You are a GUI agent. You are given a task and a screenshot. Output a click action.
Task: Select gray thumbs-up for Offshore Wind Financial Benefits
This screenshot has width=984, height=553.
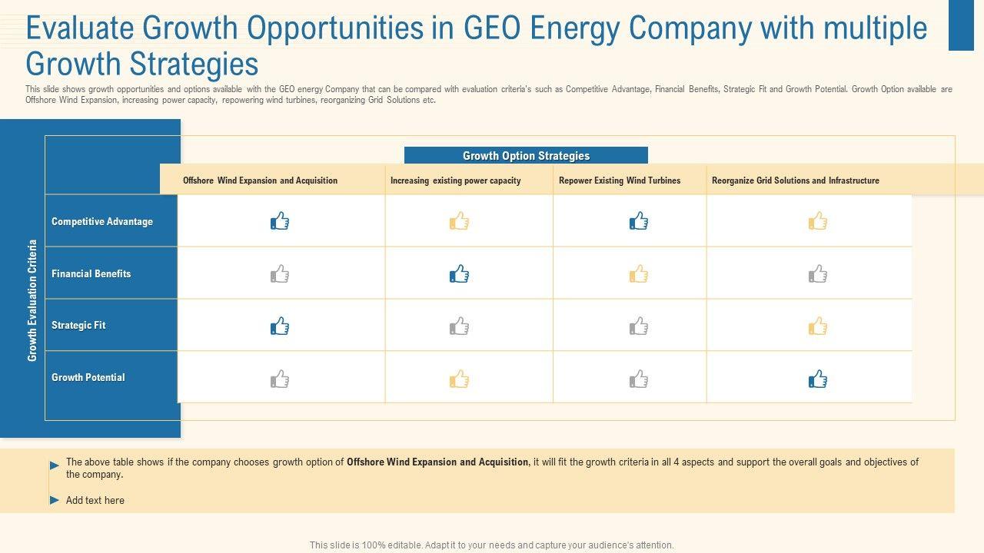(x=280, y=273)
